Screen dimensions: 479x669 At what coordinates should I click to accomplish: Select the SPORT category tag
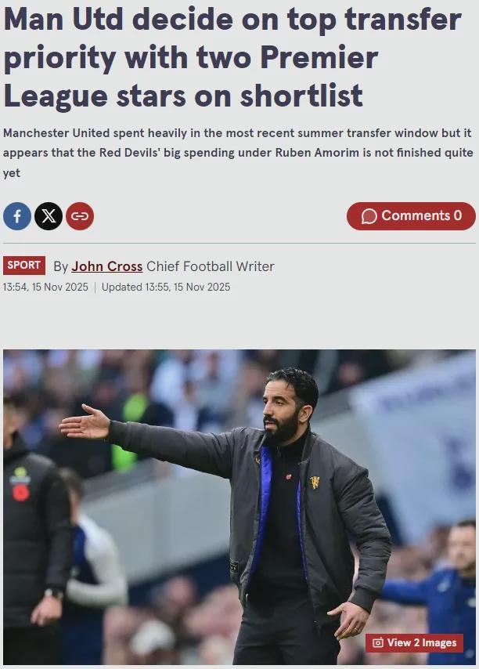point(23,266)
